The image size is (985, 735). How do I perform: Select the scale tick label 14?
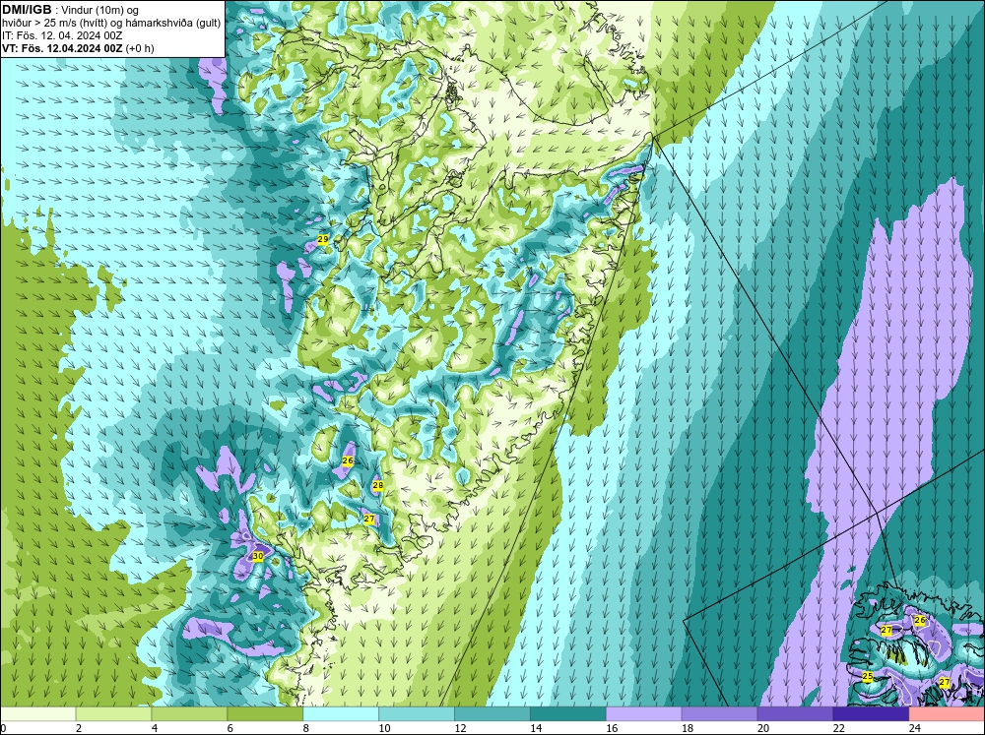[536, 728]
